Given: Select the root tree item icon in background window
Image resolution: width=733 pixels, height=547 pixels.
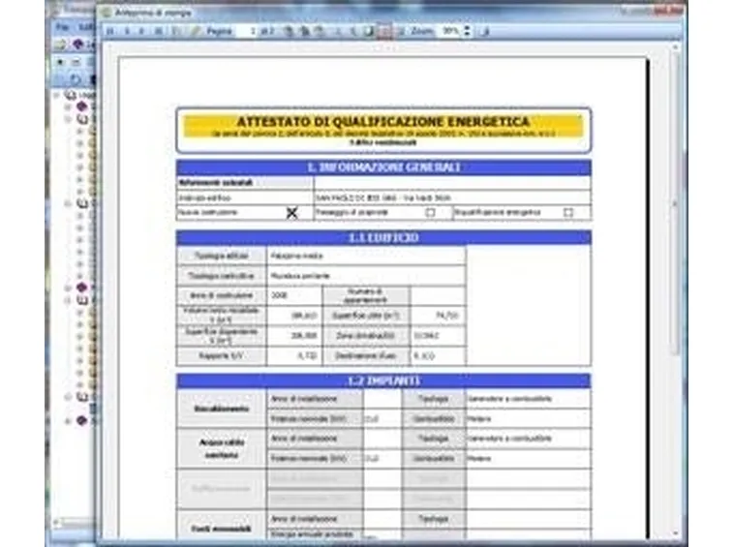Looking at the screenshot, I should pos(70,95).
